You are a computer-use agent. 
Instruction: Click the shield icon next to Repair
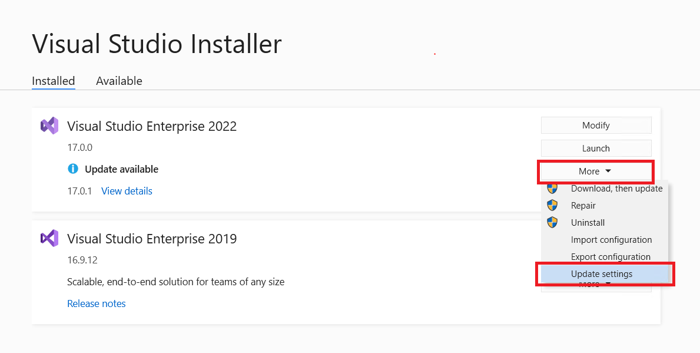(553, 205)
